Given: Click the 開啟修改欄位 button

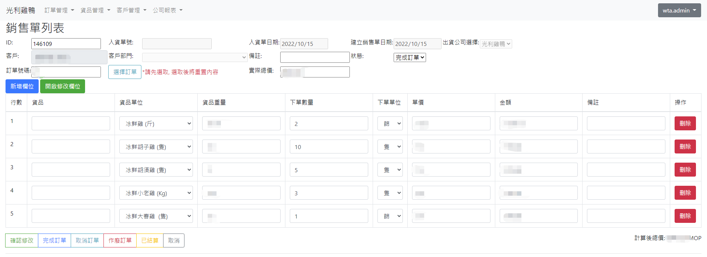Looking at the screenshot, I should pyautogui.click(x=63, y=86).
